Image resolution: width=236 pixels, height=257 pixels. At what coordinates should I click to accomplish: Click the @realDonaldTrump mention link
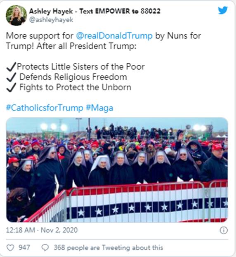(x=114, y=36)
